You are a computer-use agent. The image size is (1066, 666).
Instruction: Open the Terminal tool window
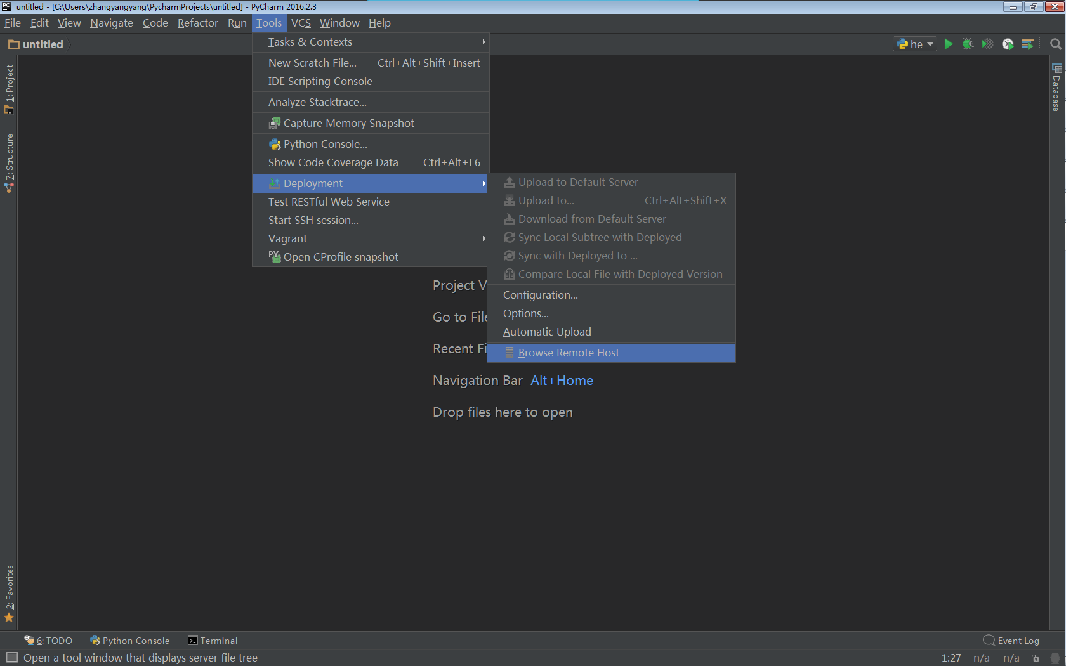[x=213, y=641]
